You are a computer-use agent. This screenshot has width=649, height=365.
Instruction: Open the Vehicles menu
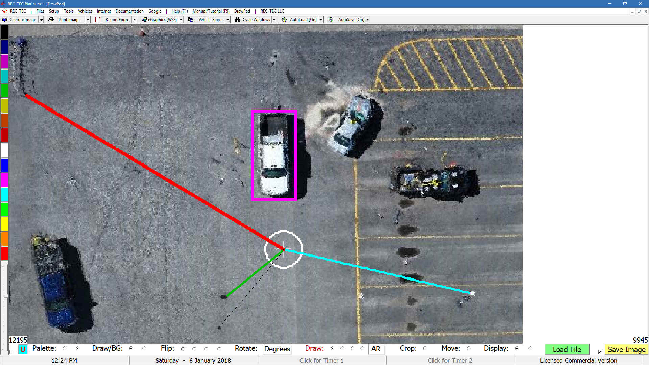pos(85,11)
